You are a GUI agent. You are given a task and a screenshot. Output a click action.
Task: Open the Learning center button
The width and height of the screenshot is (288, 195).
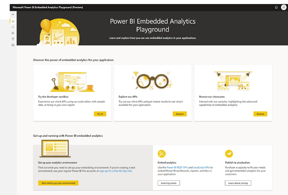point(168,183)
